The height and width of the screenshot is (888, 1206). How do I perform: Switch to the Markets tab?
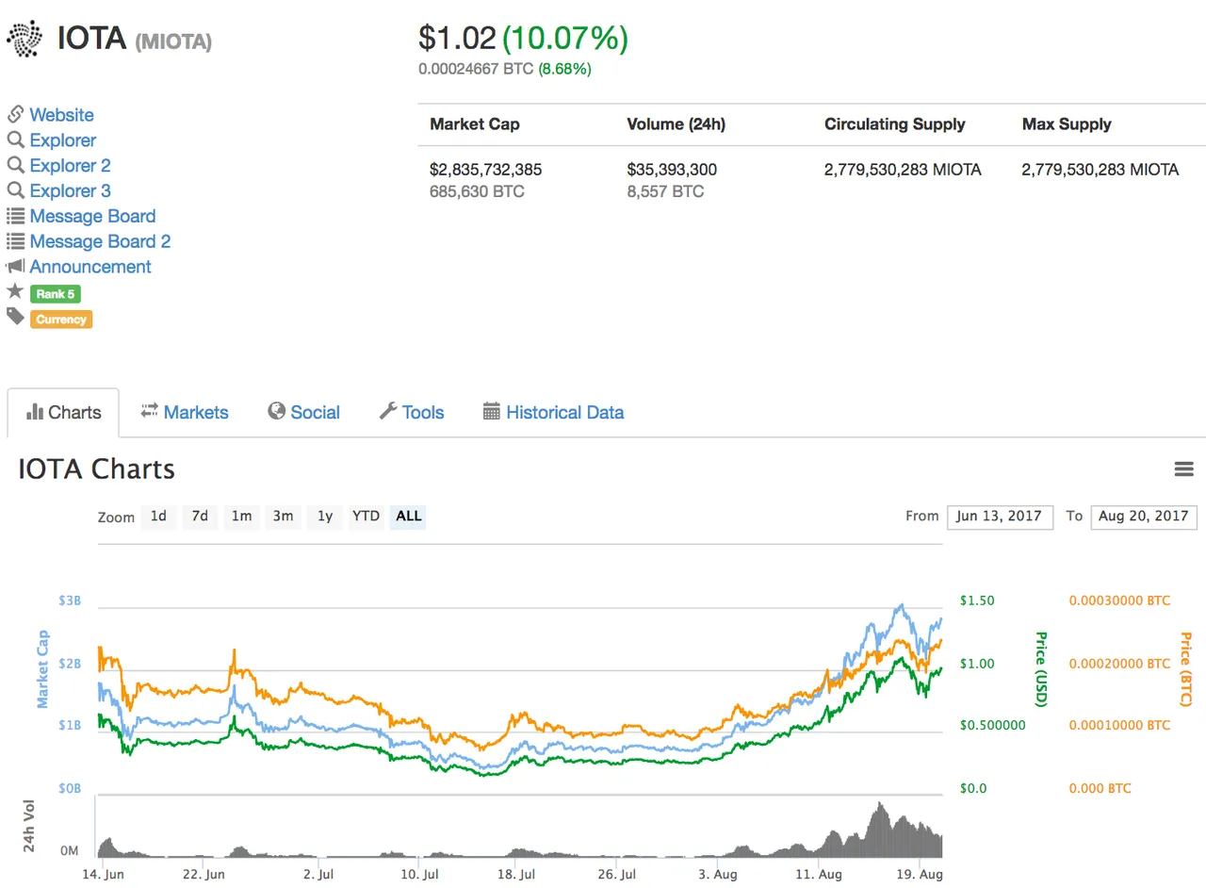[x=185, y=412]
